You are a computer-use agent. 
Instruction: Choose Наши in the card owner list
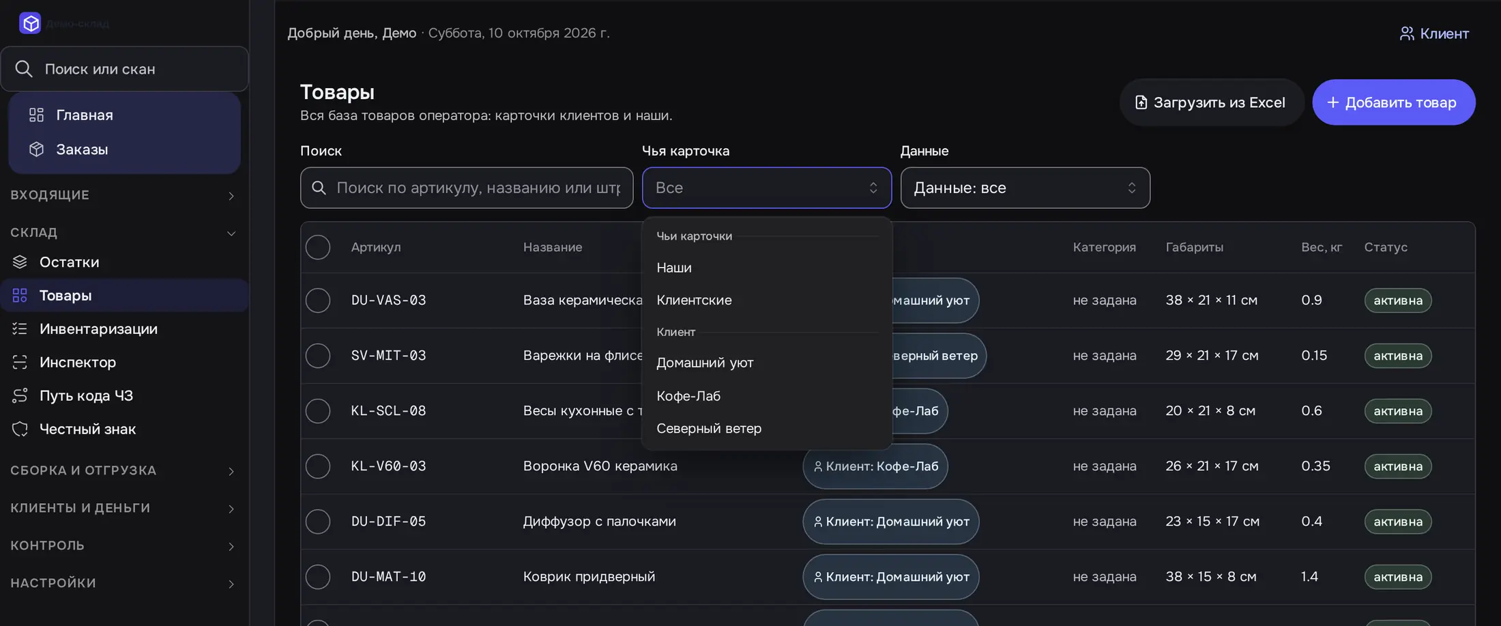coord(767,268)
